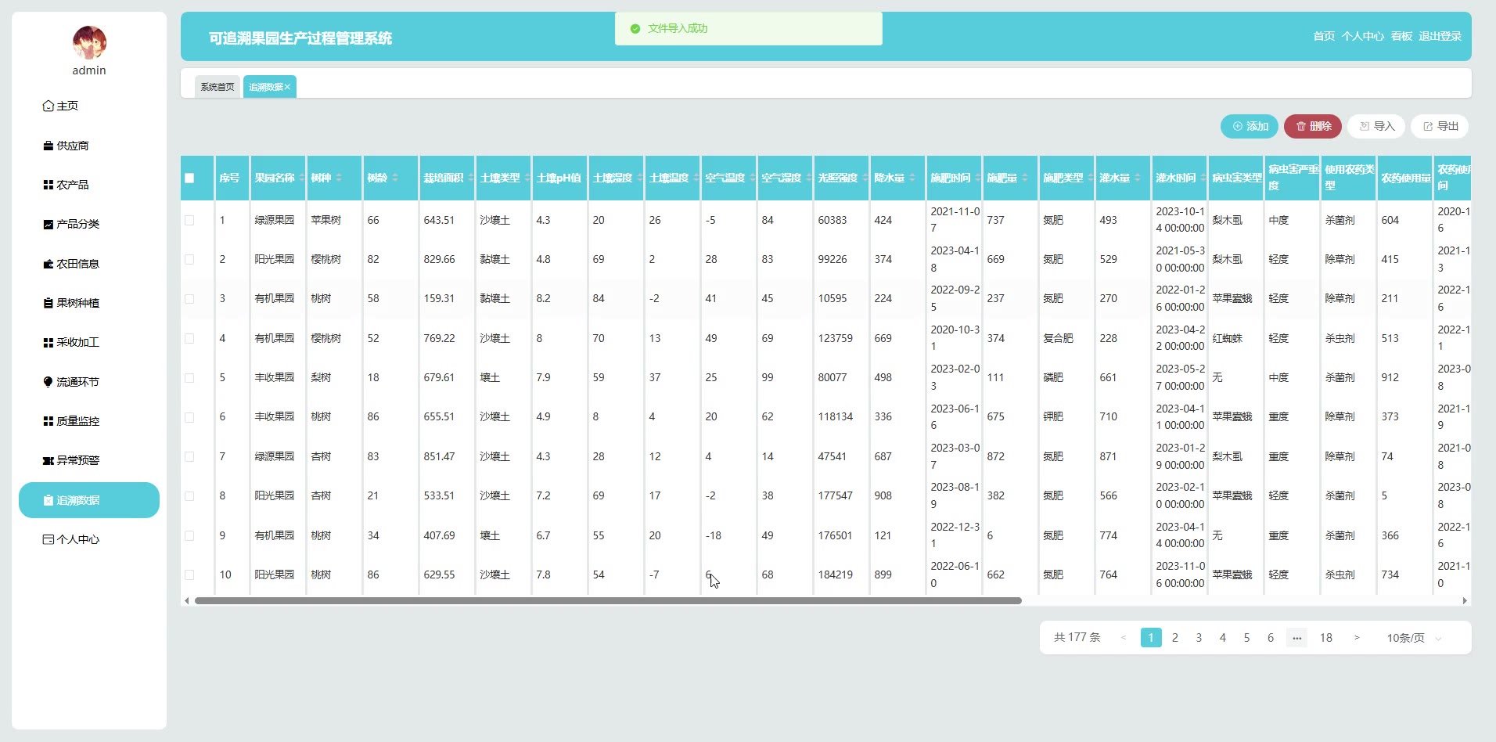Sort the table by 树龄 column
Viewport: 1496px width, 742px height.
tap(395, 178)
